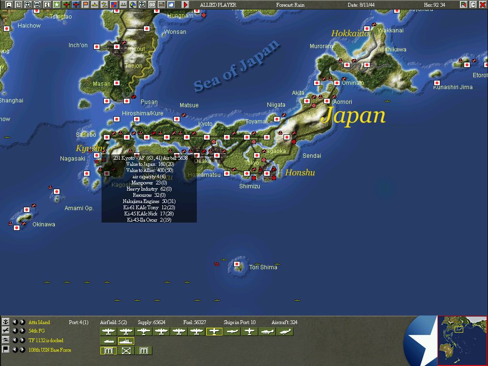
Task: Click the 'C' button at top right
Action: pos(473,5)
